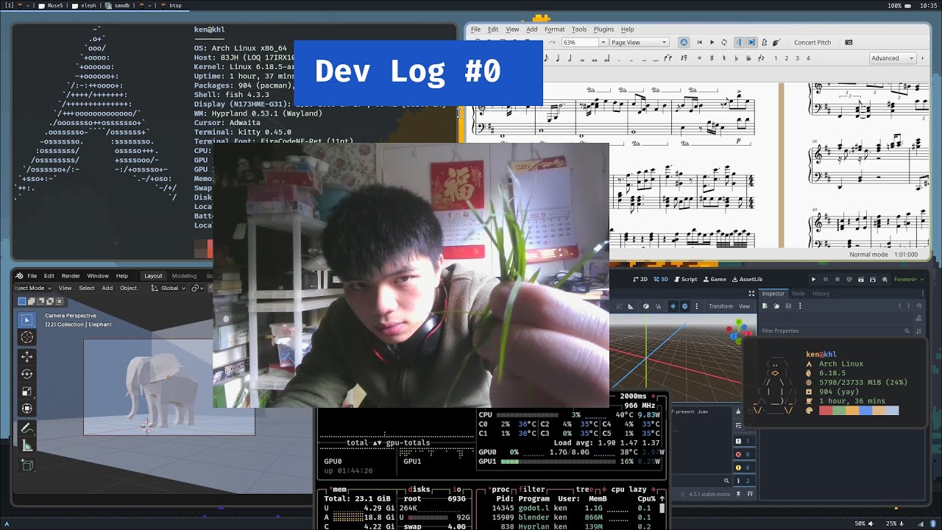Switch Godot to the 2D workspace
Image resolution: width=942 pixels, height=530 pixels.
pos(640,279)
